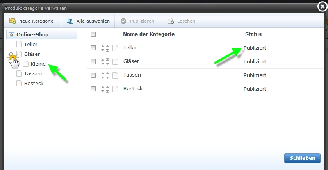Image resolution: width=328 pixels, height=170 pixels.
Task: Move Besteck up one position
Action: click(x=103, y=87)
